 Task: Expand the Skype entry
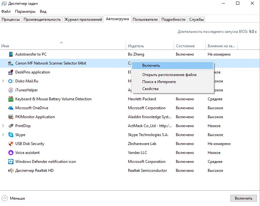pos(3,135)
